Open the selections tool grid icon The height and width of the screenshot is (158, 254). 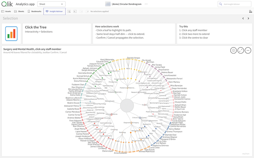point(250,11)
